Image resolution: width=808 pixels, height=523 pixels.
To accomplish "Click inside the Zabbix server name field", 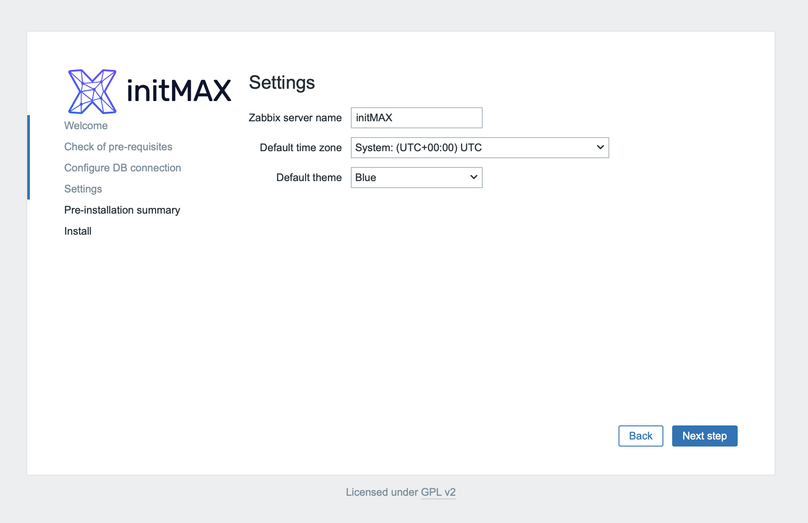I will click(416, 118).
